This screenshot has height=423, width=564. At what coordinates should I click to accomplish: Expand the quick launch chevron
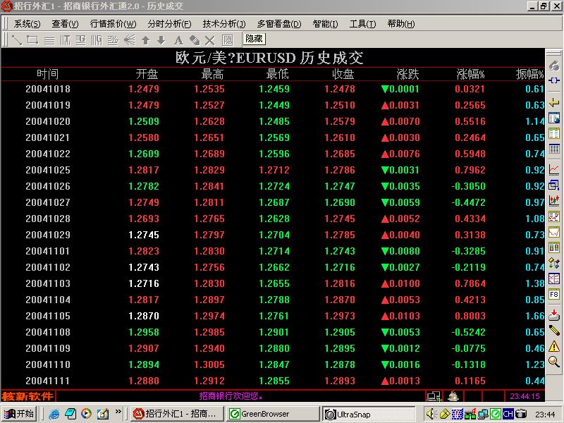click(x=118, y=412)
